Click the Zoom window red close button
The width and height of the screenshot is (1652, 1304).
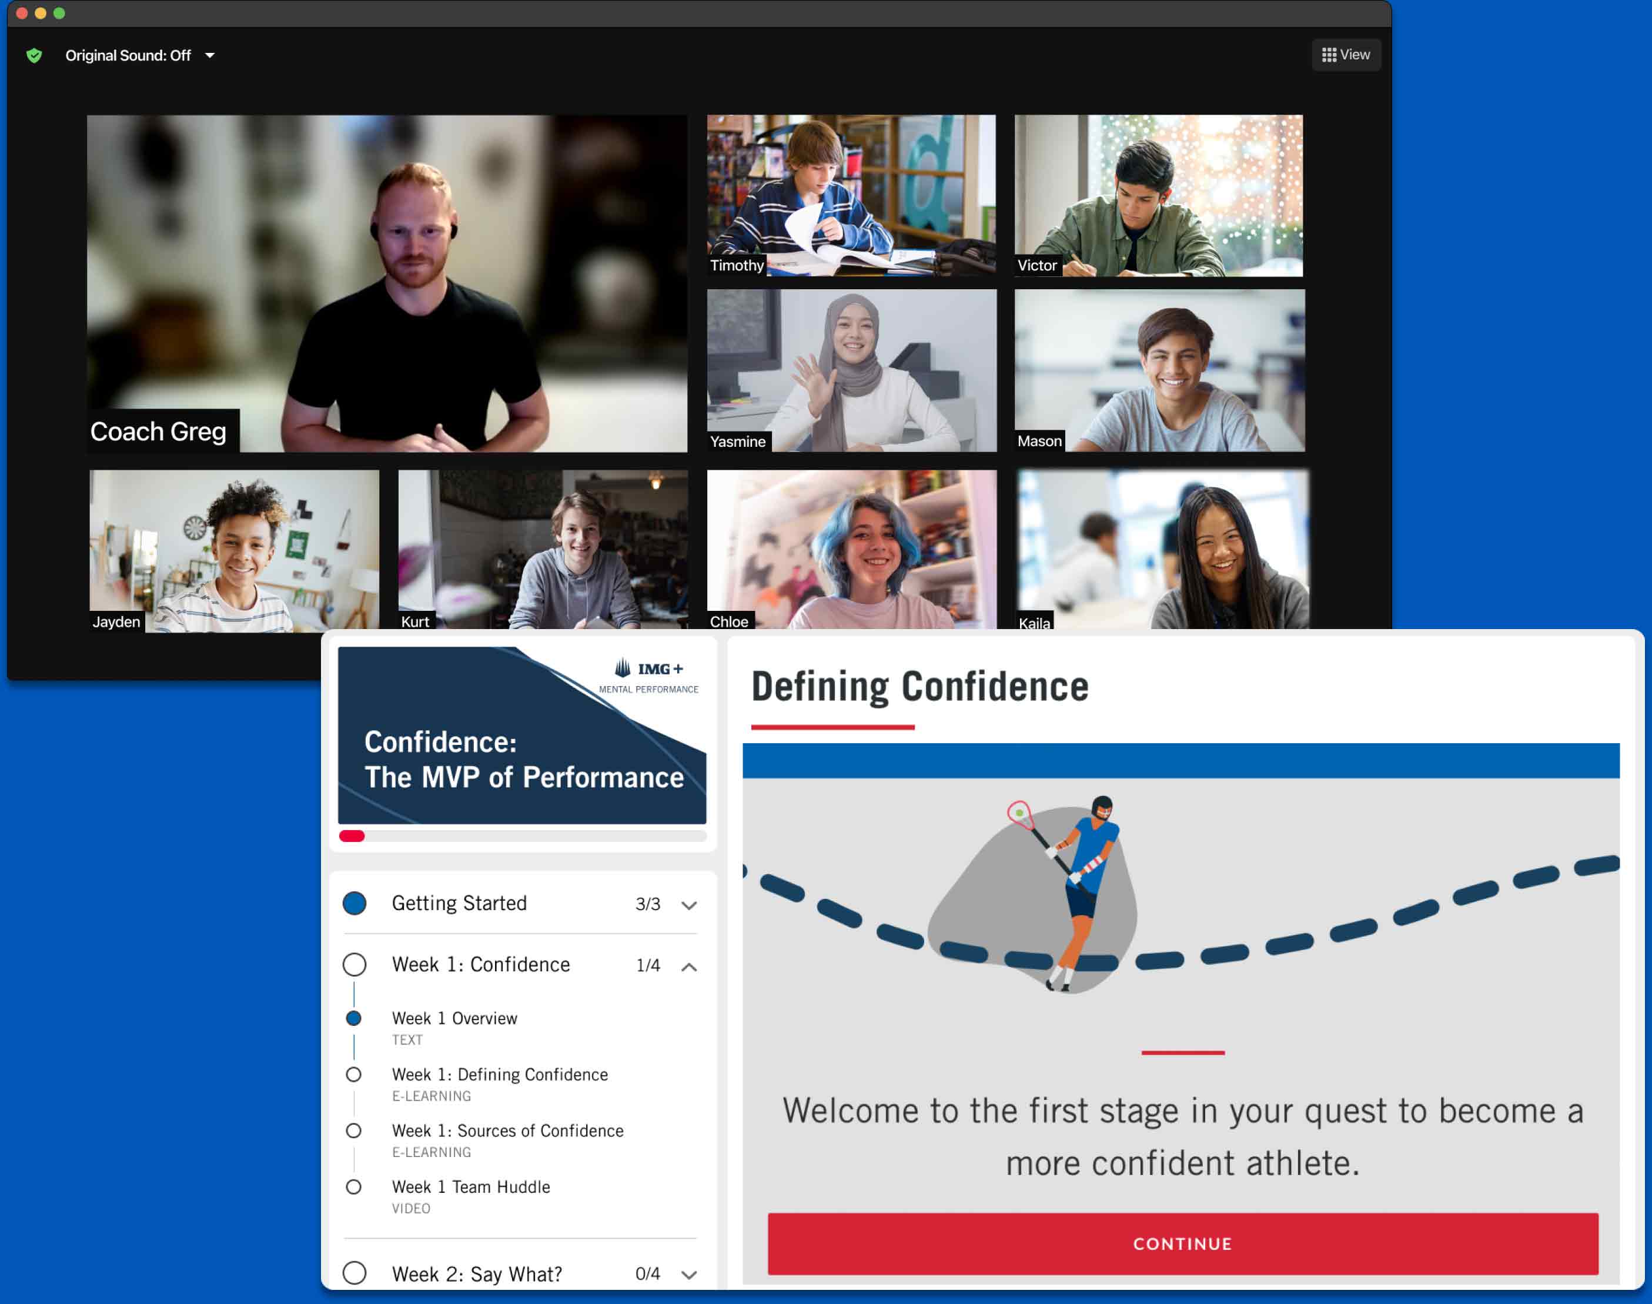22,13
